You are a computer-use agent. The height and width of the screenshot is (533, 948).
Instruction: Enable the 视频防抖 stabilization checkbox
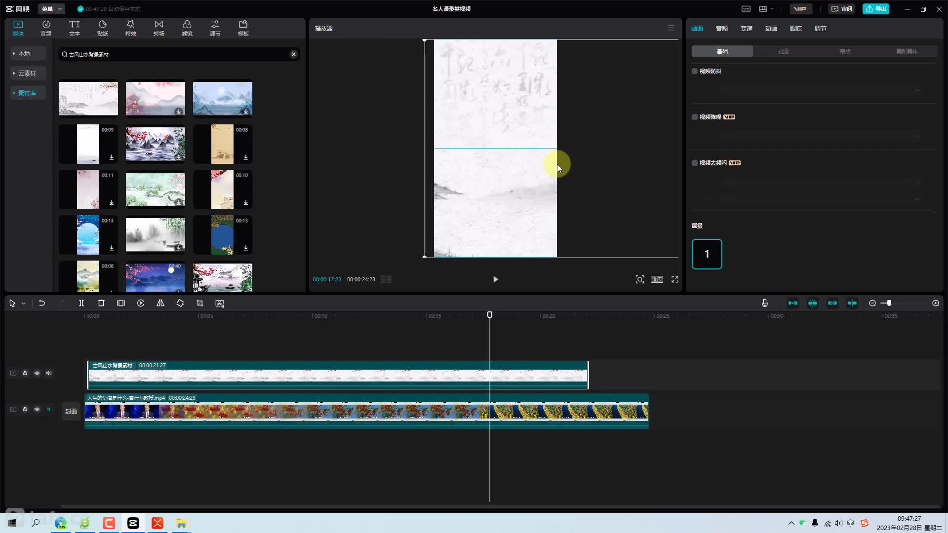point(695,71)
